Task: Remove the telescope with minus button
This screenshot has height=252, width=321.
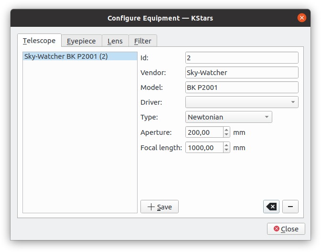Action: 290,207
